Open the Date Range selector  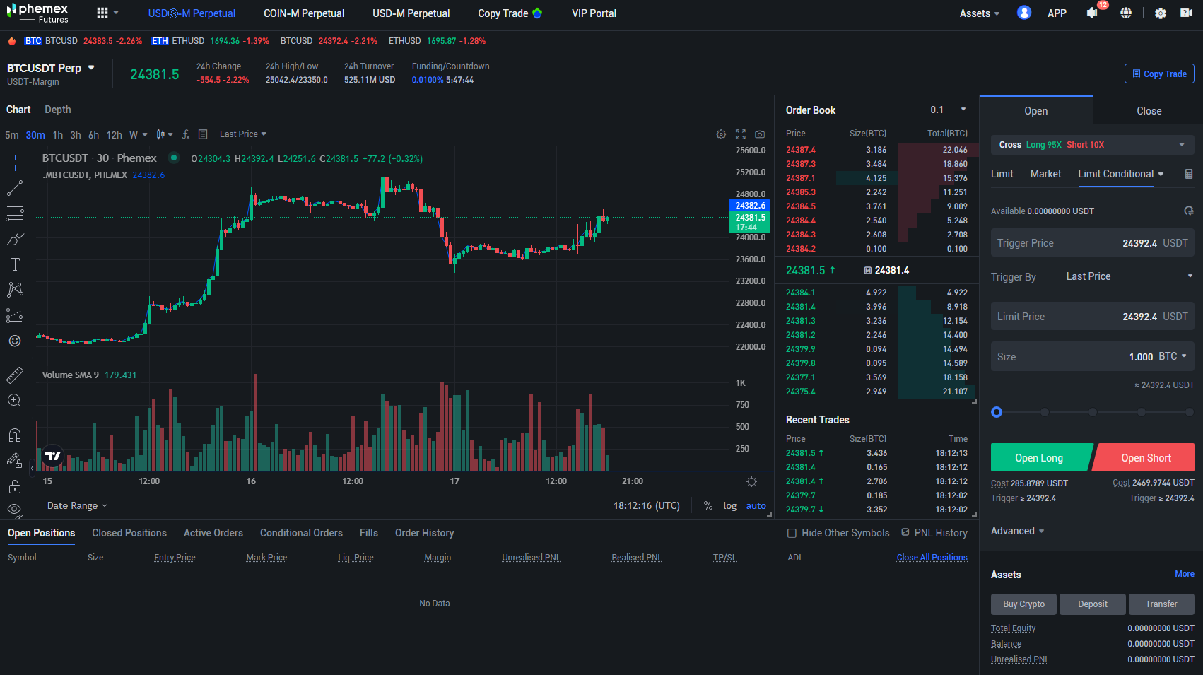click(78, 505)
